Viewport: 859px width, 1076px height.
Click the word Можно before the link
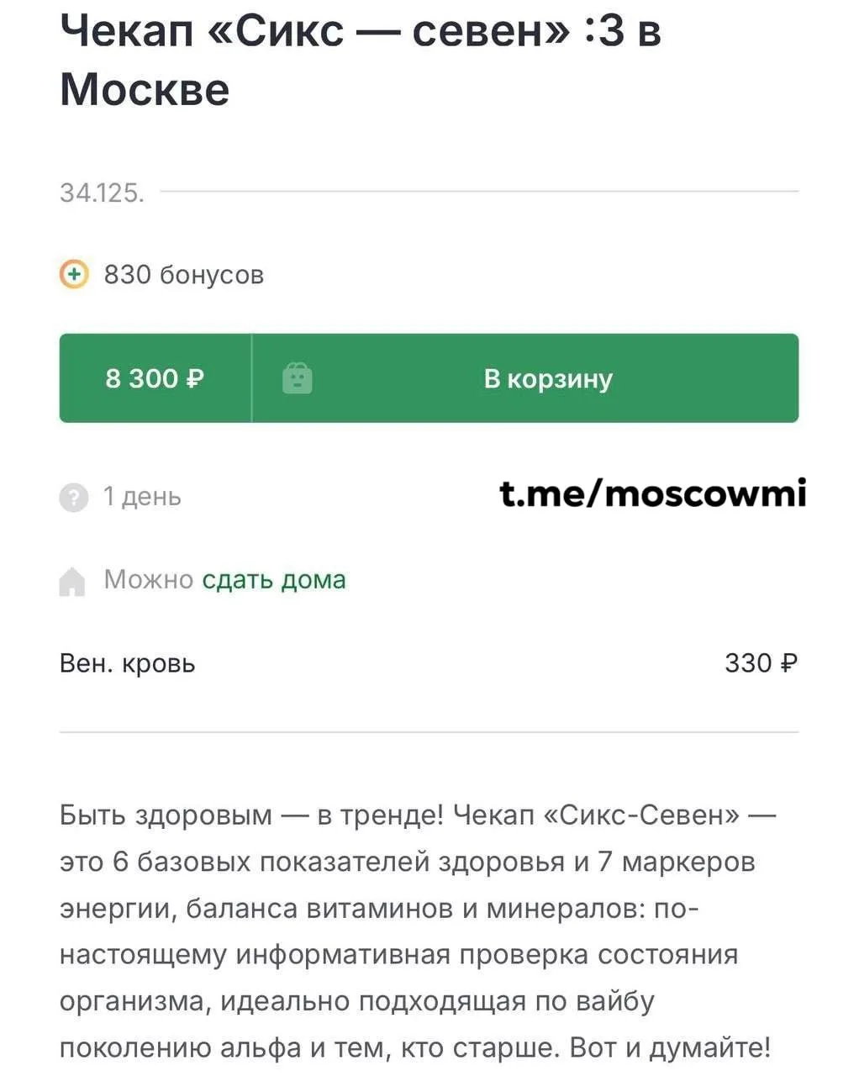point(149,580)
